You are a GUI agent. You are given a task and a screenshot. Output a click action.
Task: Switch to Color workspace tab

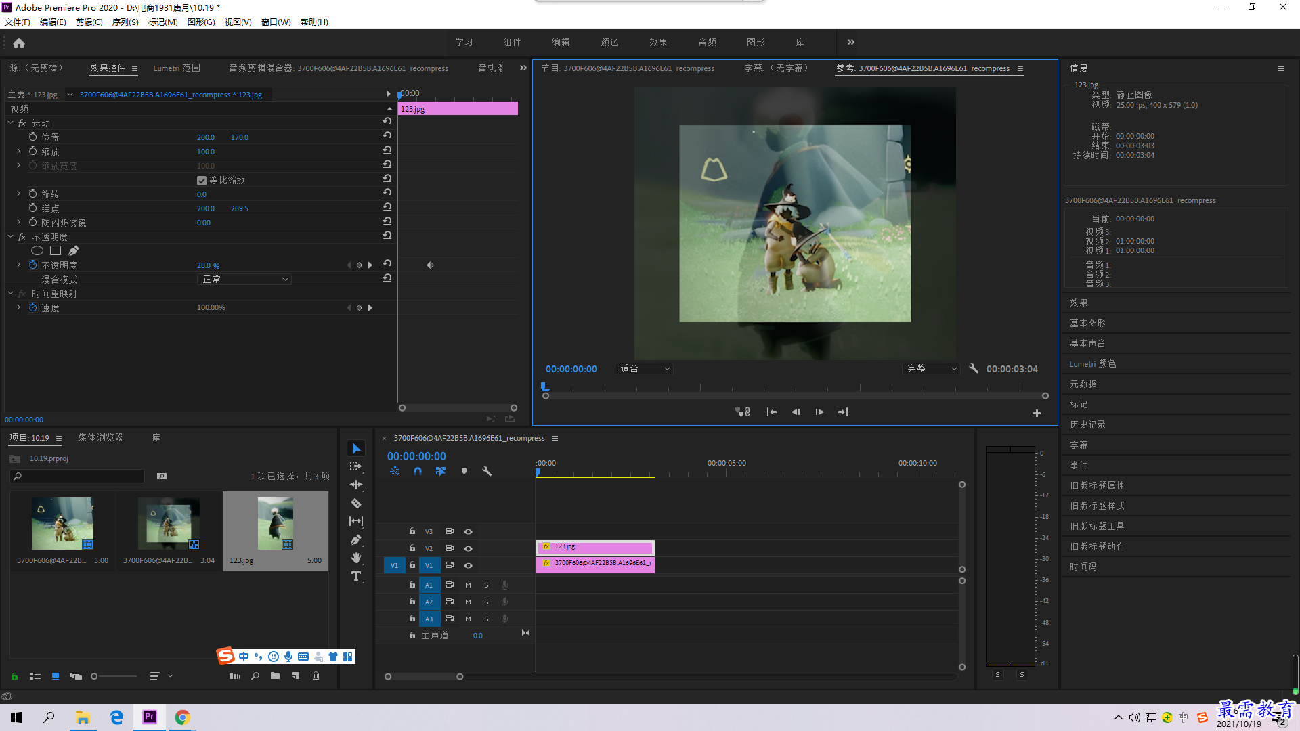coord(609,42)
